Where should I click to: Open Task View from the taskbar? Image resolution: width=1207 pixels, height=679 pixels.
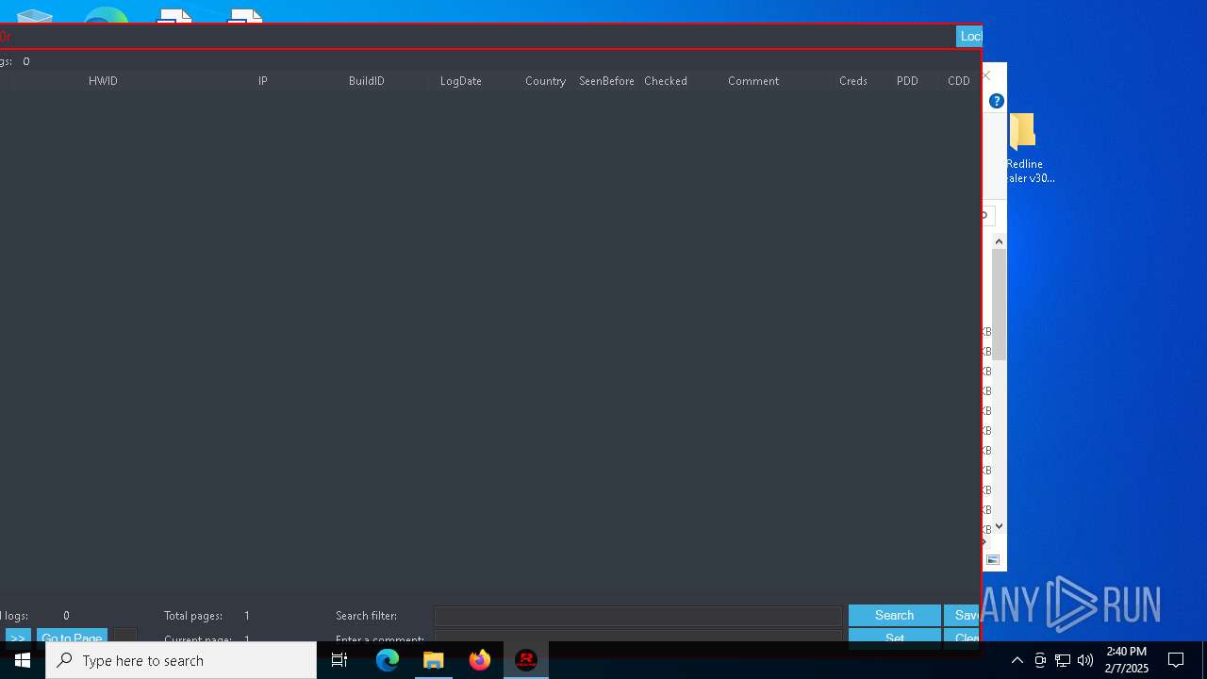coord(339,660)
